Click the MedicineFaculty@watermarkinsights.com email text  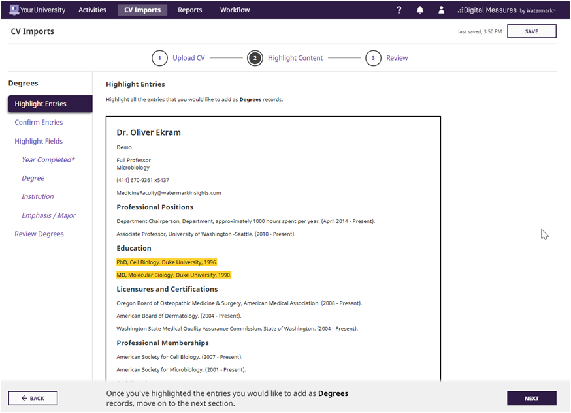pos(169,193)
